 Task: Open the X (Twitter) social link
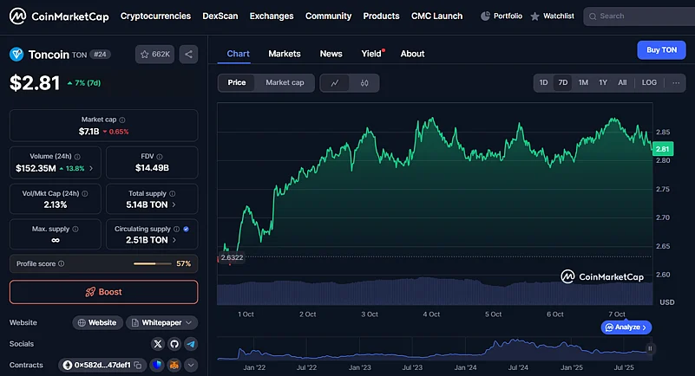click(x=158, y=344)
